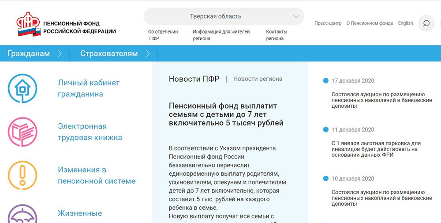Open the search magnifier icon
The image size is (441, 223).
(426, 23)
